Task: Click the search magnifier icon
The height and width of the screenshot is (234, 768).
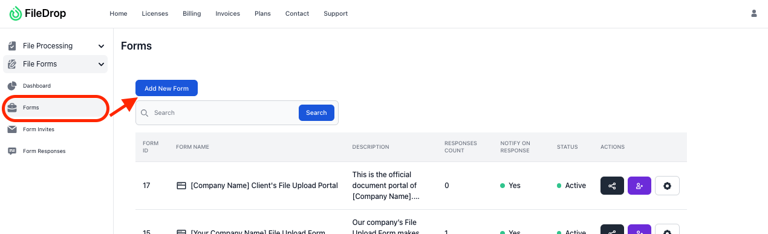Action: [x=145, y=113]
